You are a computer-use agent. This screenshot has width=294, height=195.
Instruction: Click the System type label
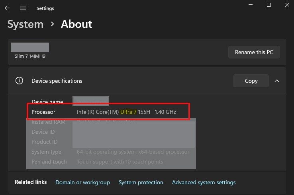click(x=46, y=152)
